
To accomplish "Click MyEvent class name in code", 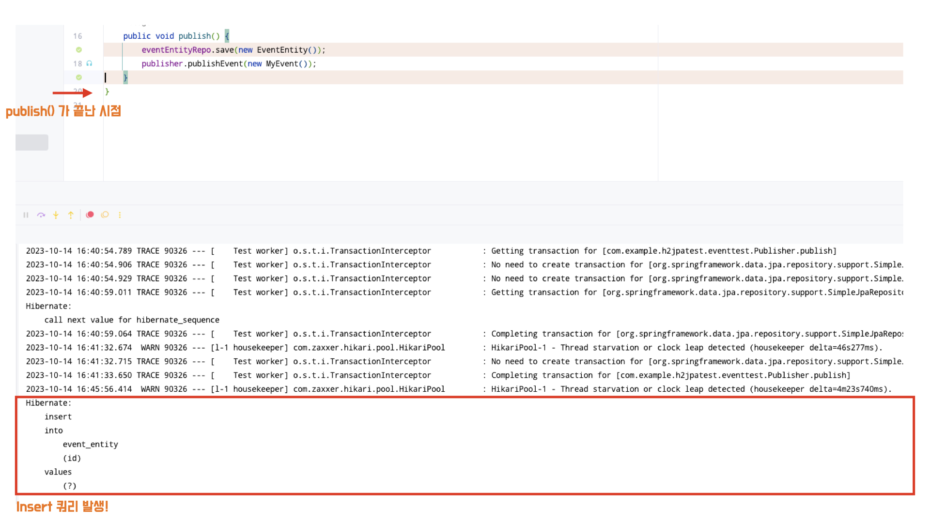I will pyautogui.click(x=282, y=64).
